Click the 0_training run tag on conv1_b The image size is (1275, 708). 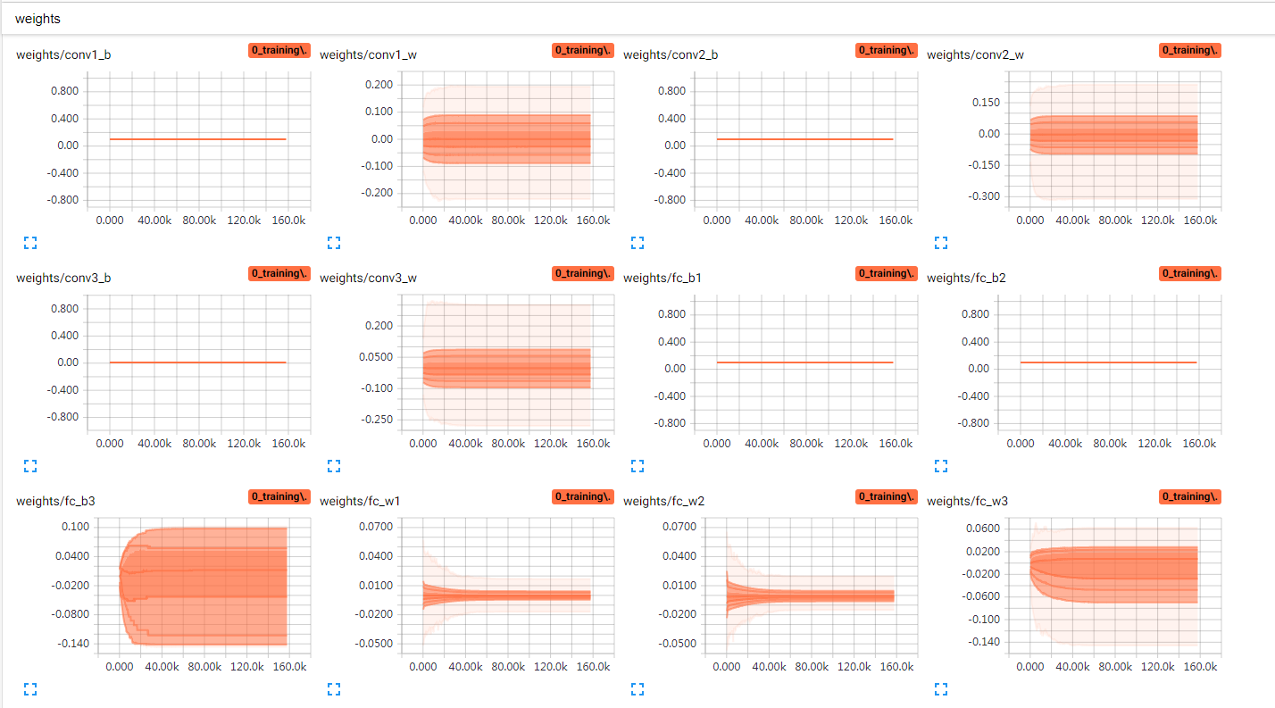point(279,51)
